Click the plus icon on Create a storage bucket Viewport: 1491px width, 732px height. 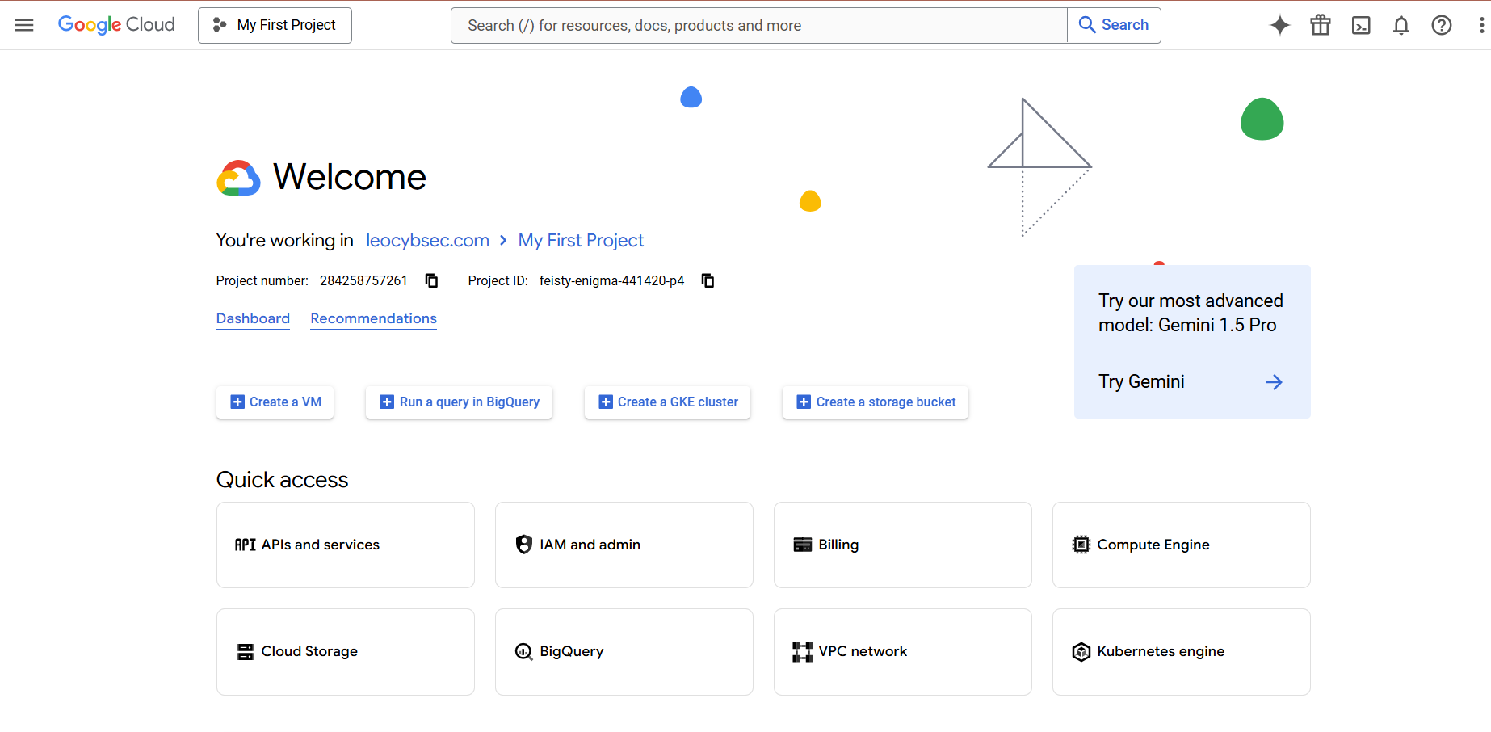[x=804, y=402]
